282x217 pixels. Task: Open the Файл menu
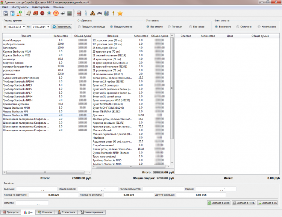tap(5, 7)
